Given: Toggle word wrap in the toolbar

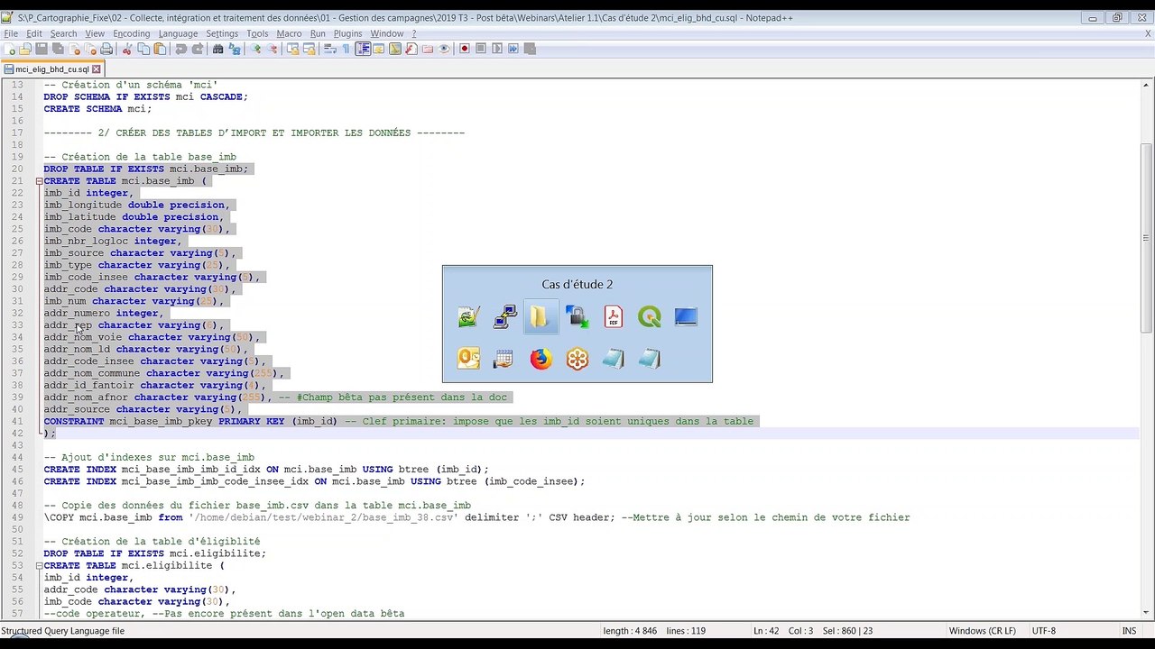Looking at the screenshot, I should (x=330, y=49).
